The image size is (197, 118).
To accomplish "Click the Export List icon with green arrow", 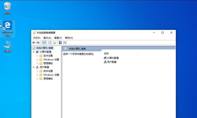I will 54,43.
